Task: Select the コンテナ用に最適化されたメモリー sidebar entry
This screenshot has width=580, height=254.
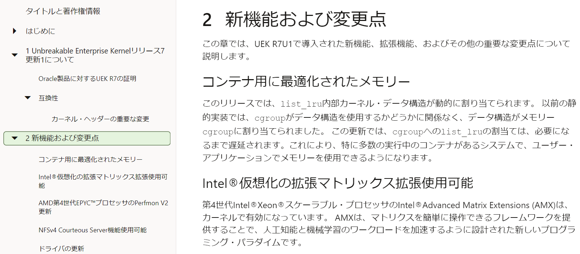Action: (90, 159)
